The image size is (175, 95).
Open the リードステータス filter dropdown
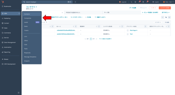coord(76,17)
